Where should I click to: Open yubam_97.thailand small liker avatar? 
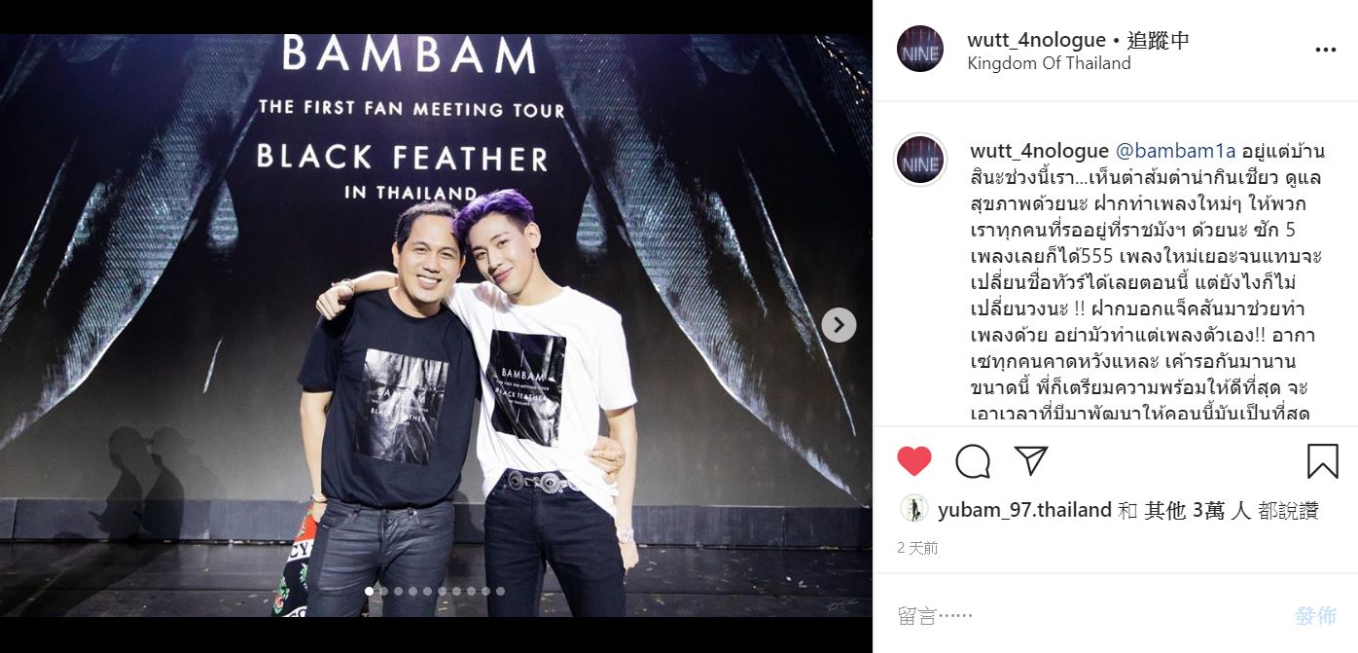point(913,509)
